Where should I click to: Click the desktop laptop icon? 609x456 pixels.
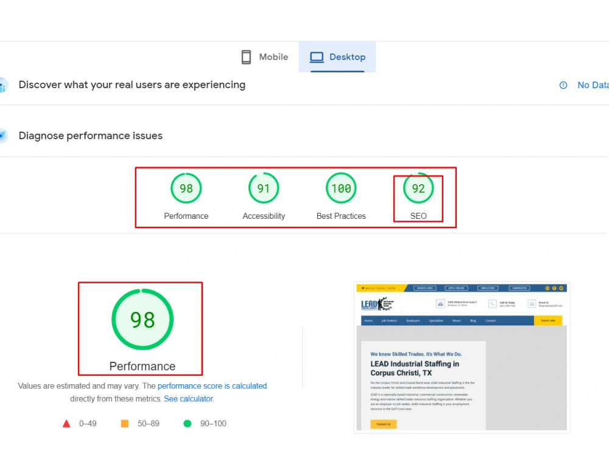pyautogui.click(x=317, y=57)
